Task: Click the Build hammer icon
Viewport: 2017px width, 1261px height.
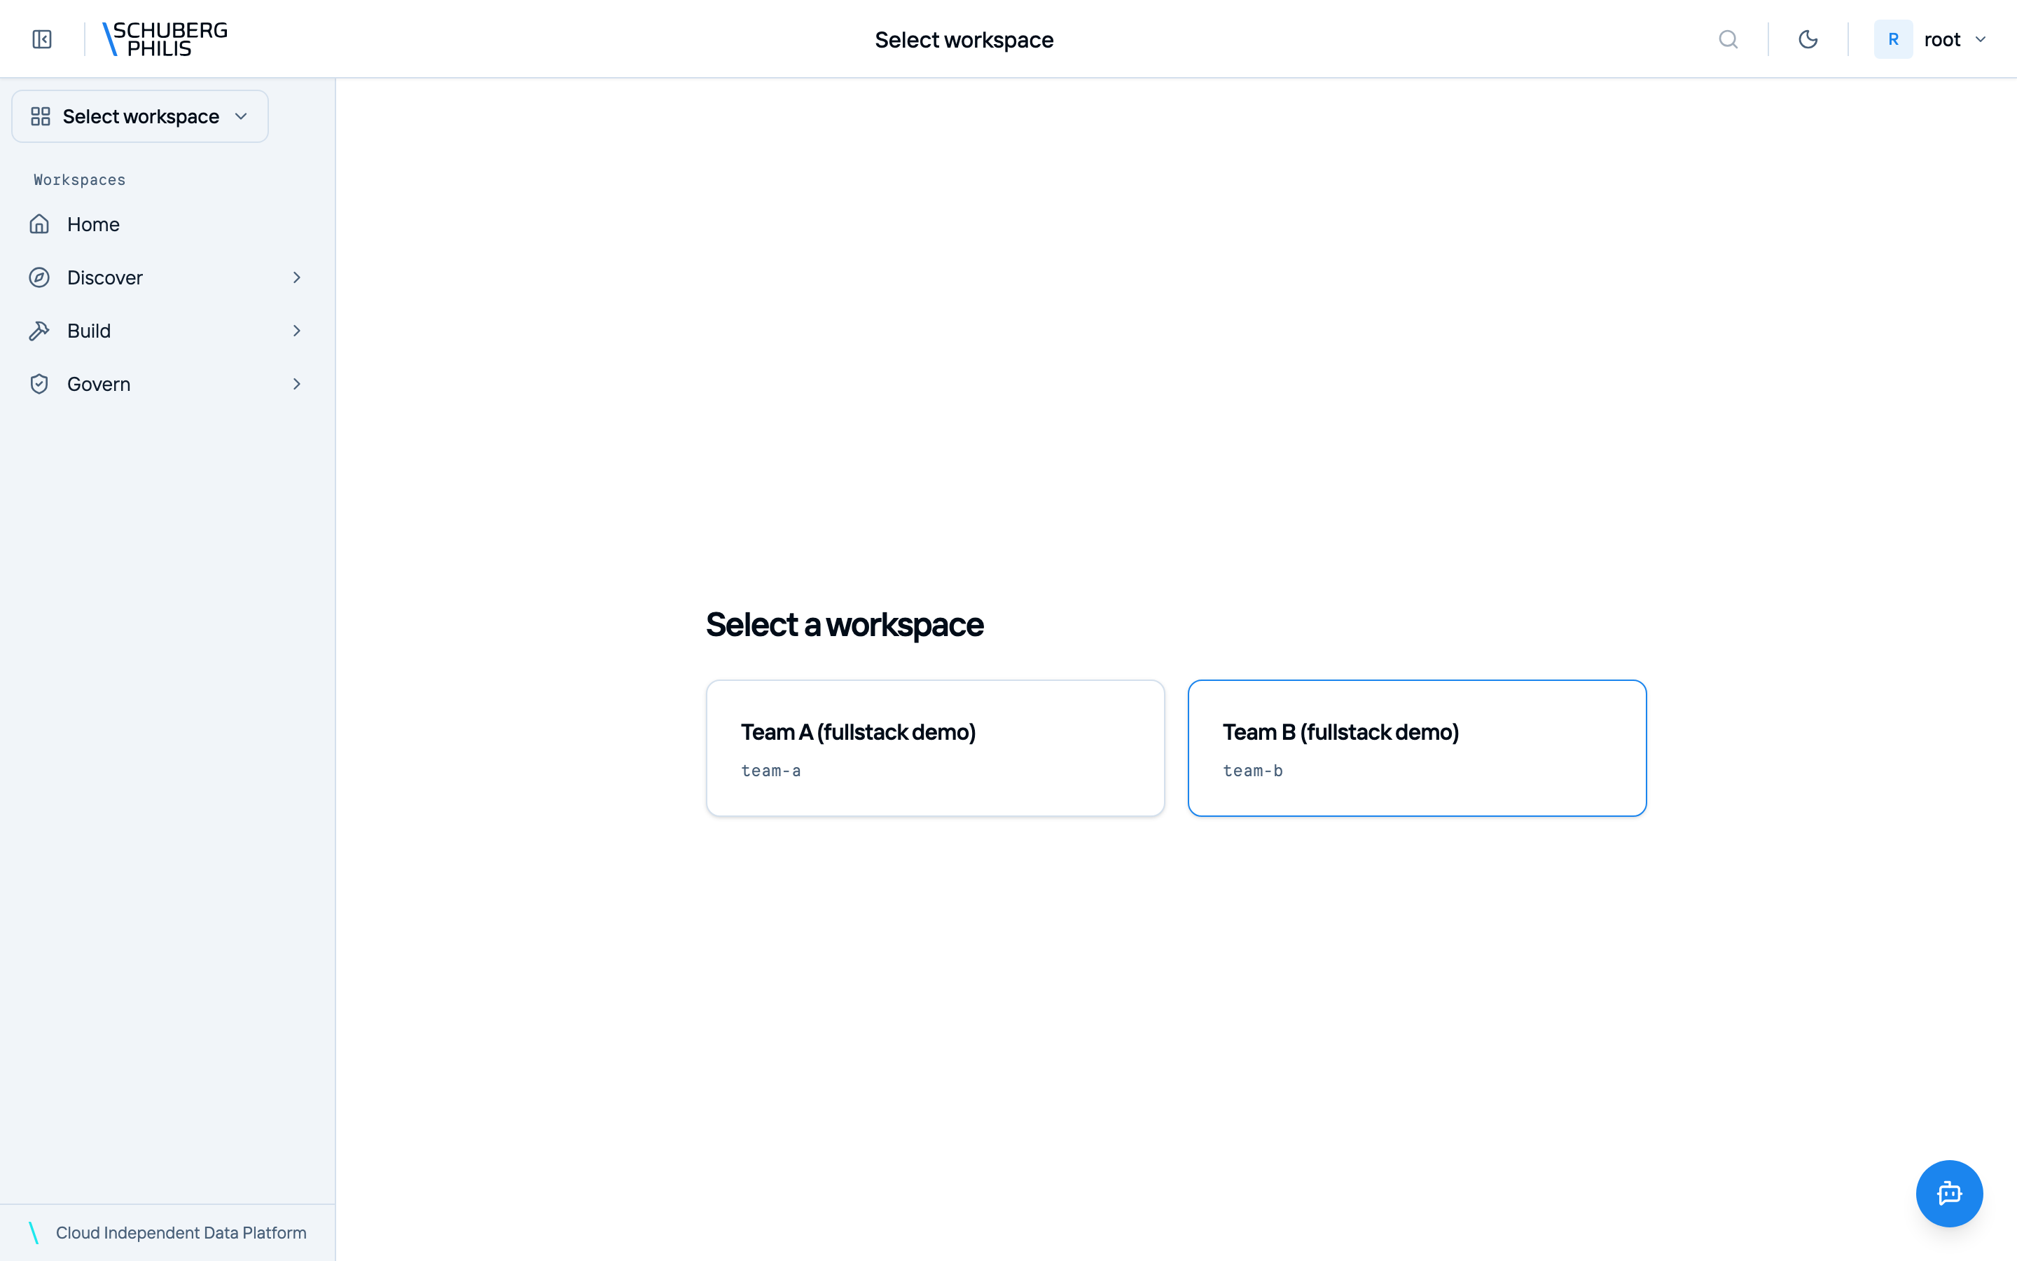Action: tap(39, 331)
